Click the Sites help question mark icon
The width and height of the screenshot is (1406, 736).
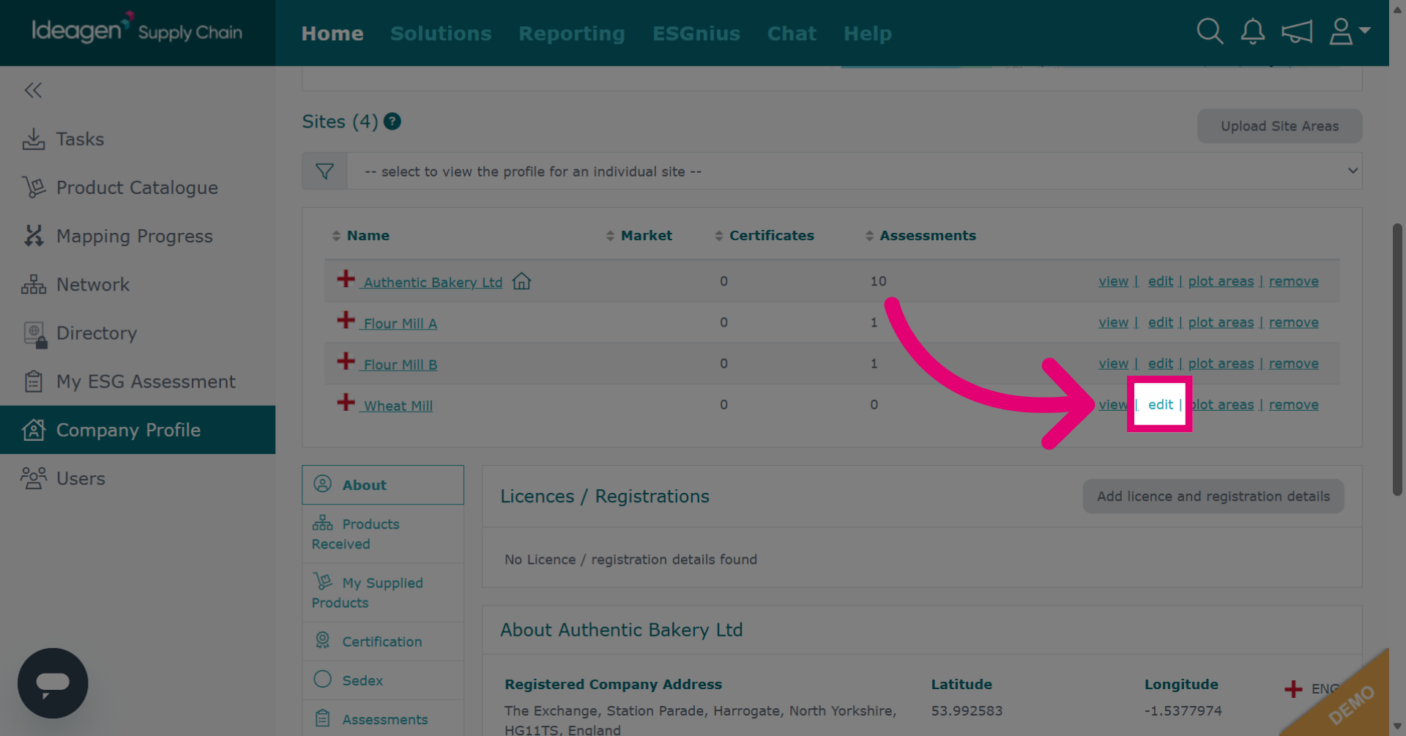tap(393, 122)
